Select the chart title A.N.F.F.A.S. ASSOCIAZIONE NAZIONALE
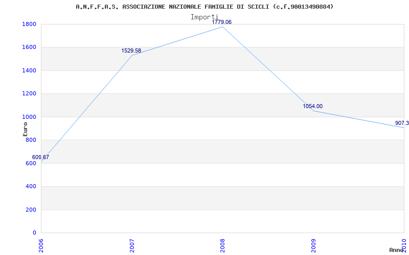The width and height of the screenshot is (409, 255). (204, 7)
